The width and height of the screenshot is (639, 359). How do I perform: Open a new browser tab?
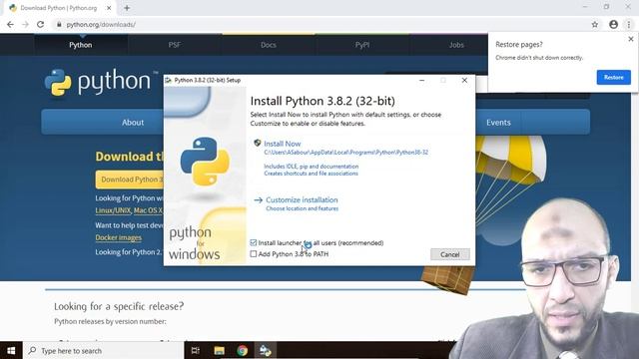coord(127,8)
